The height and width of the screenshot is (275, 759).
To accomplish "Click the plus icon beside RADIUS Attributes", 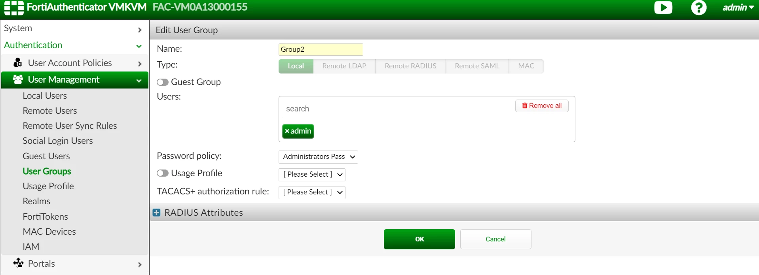I will (x=157, y=213).
